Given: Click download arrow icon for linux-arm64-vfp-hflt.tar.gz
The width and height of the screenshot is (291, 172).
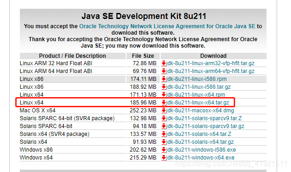Looking at the screenshot, I should click(164, 71).
